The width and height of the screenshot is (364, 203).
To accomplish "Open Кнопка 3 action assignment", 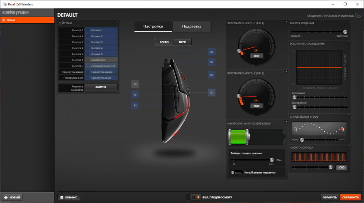I will click(x=101, y=42).
